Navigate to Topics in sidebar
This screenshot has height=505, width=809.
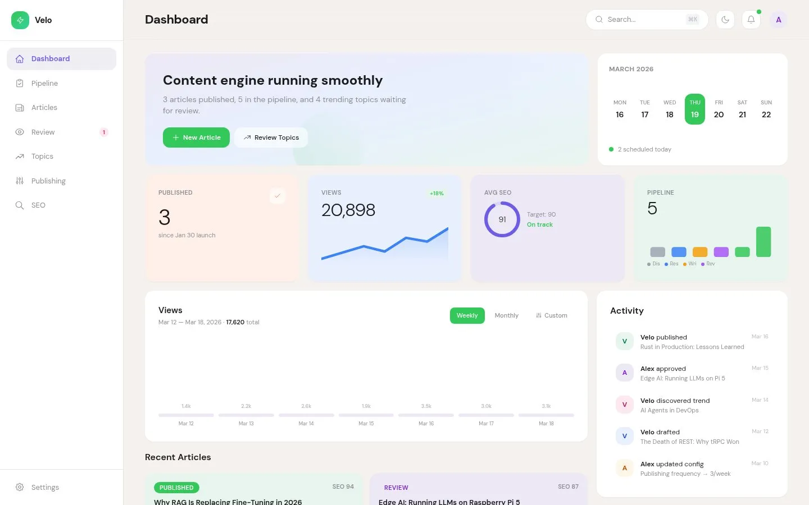(42, 157)
